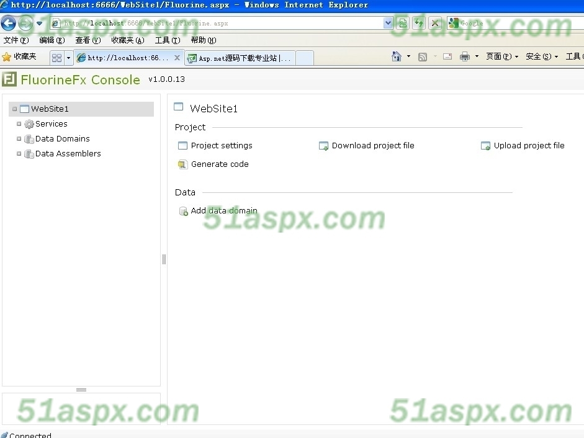584x438 pixels.
Task: Click the Services gear icon
Action: pos(29,124)
